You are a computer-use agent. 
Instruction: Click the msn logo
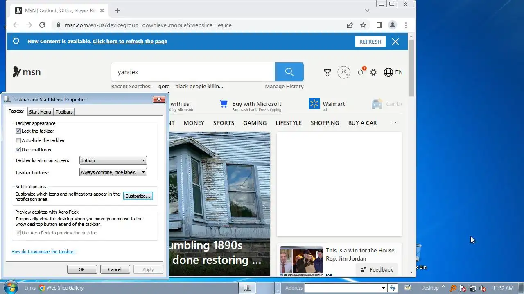click(x=27, y=72)
